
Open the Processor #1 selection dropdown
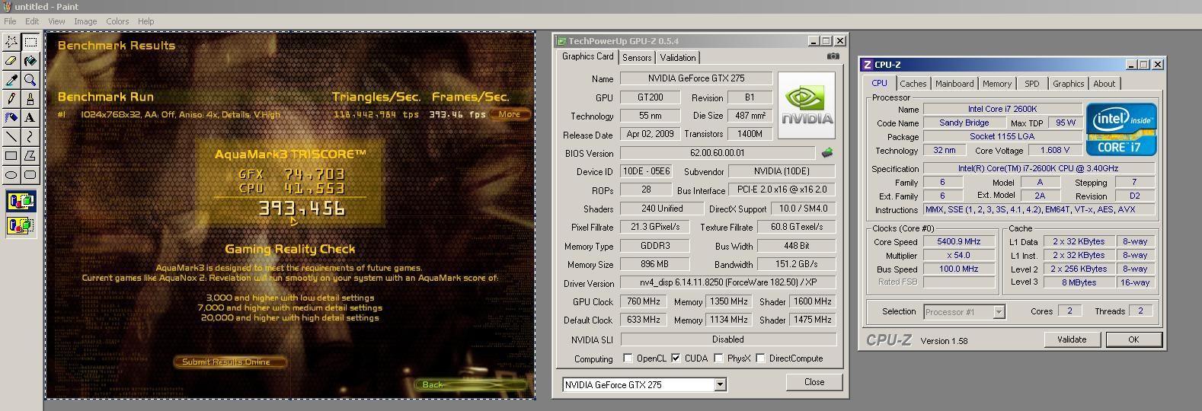click(x=999, y=312)
